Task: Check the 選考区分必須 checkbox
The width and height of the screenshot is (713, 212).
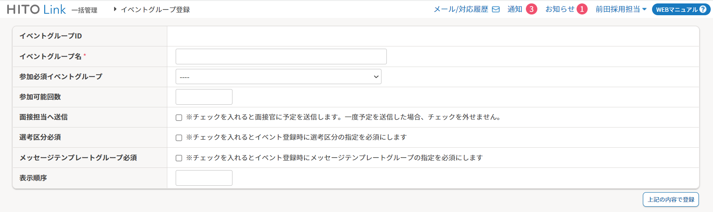Action: pos(179,138)
